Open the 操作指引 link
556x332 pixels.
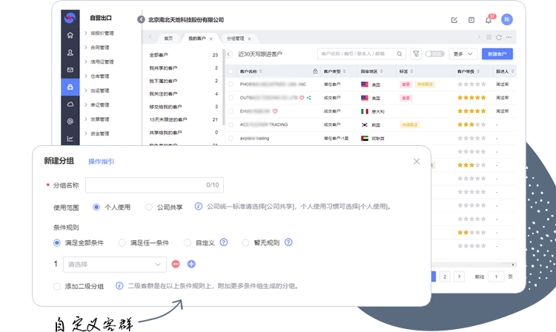coord(101,161)
